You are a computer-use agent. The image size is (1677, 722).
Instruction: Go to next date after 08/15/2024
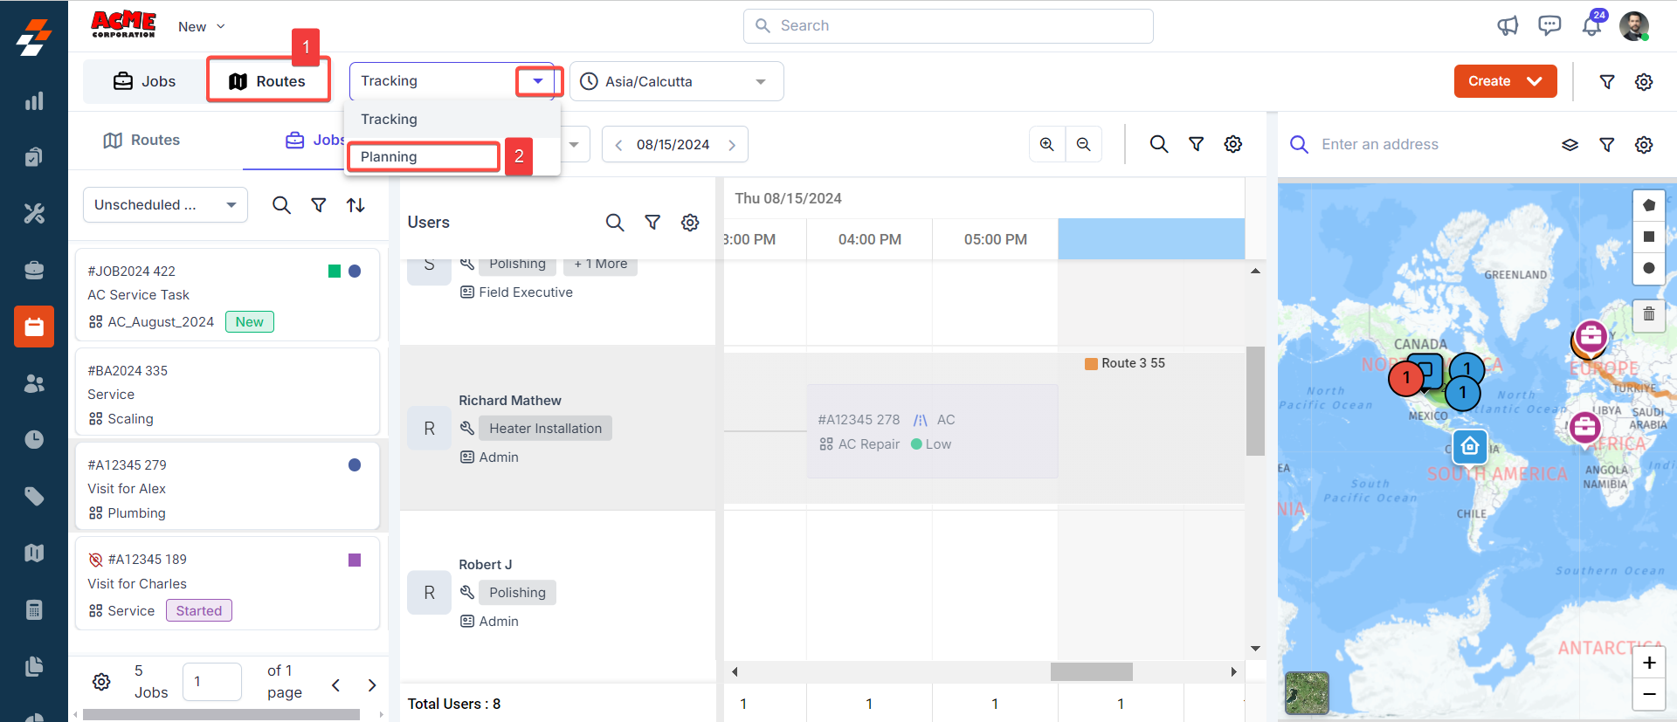click(x=732, y=145)
